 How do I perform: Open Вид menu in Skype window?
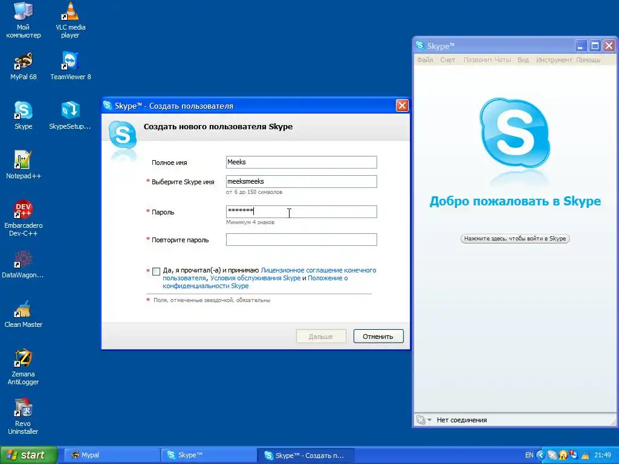523,60
